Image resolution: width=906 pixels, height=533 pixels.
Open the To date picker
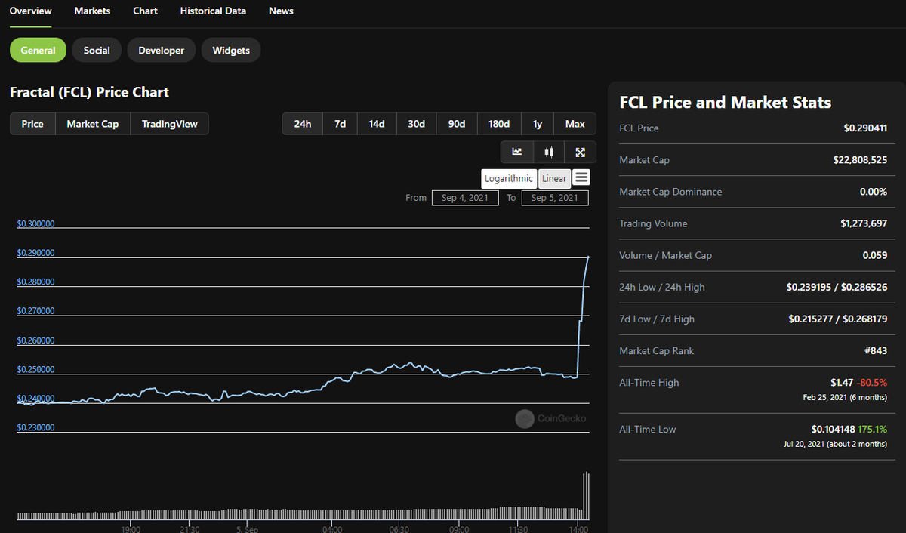554,197
